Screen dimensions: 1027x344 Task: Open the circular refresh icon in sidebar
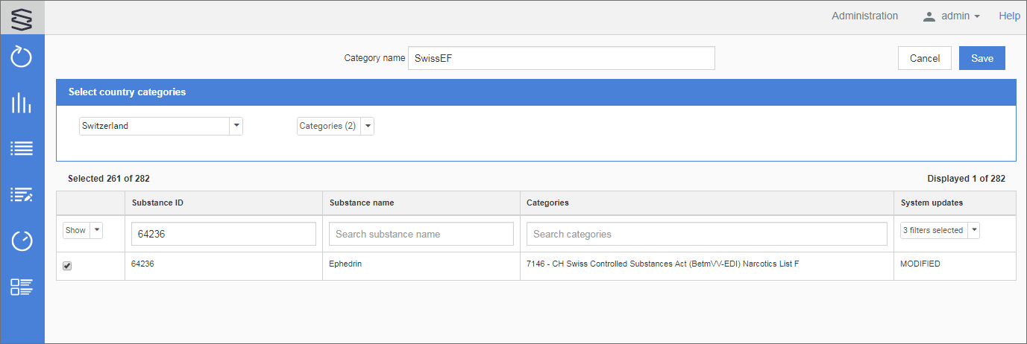22,57
